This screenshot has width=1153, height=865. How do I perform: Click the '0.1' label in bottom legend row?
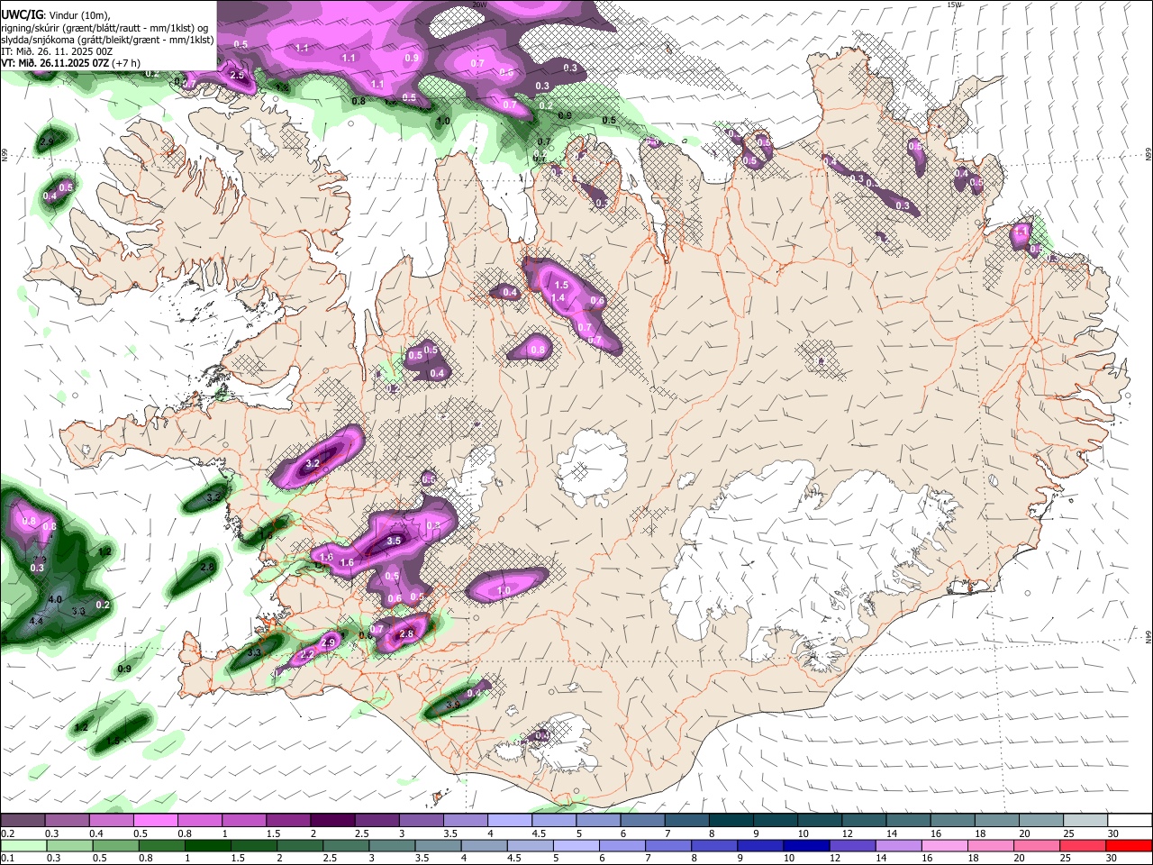coord(6,858)
